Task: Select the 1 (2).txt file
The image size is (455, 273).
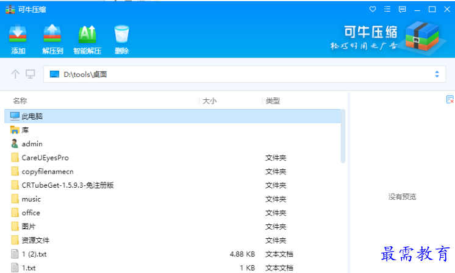Action: pos(34,254)
